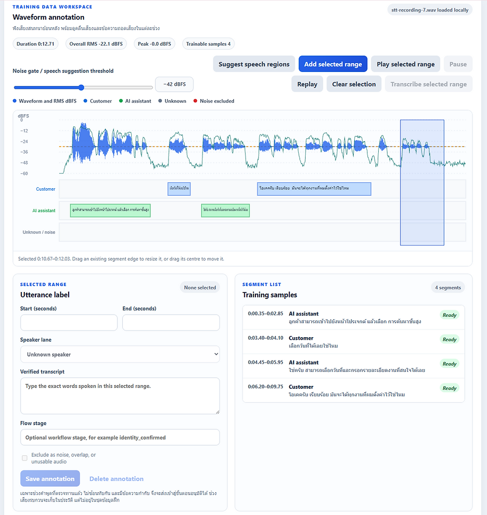The height and width of the screenshot is (515, 487).
Task: Click the Duration 0:12.71 chip
Action: tap(35, 44)
